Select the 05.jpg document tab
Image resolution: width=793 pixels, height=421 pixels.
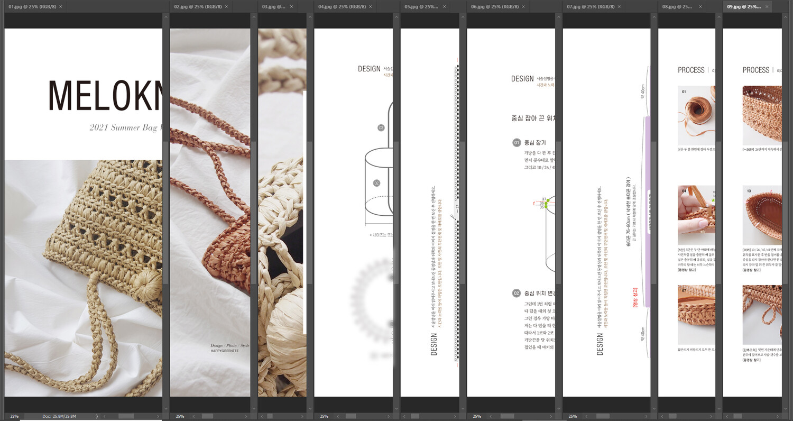coord(421,6)
